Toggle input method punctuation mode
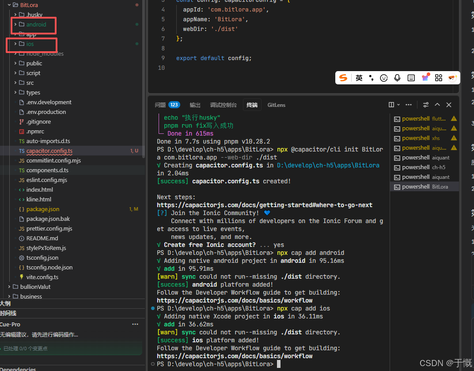474x371 pixels. [x=371, y=78]
